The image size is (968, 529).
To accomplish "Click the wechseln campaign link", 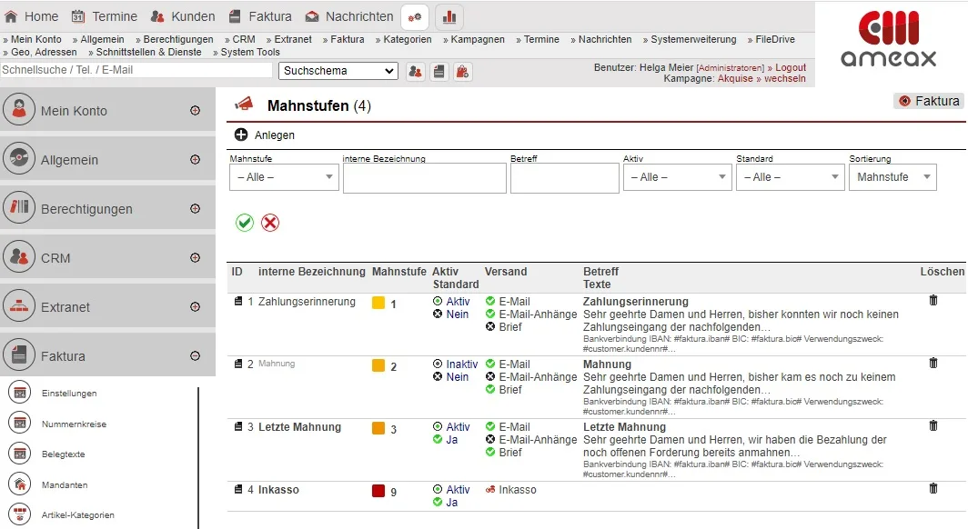I will 785,79.
